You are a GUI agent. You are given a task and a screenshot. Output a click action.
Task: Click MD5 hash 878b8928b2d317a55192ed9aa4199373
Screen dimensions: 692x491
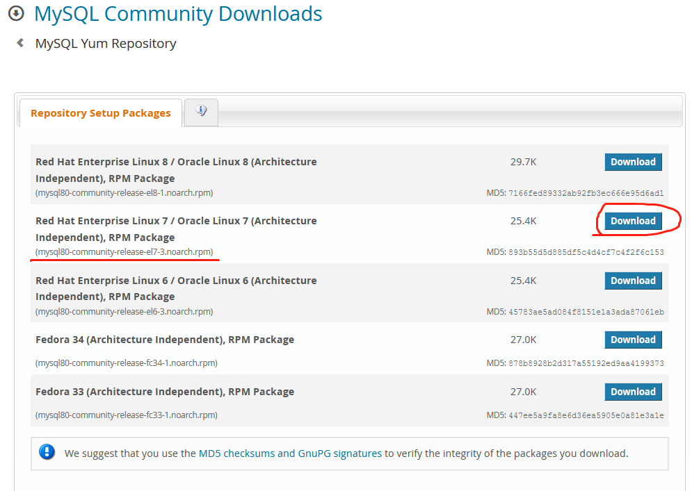click(x=586, y=363)
